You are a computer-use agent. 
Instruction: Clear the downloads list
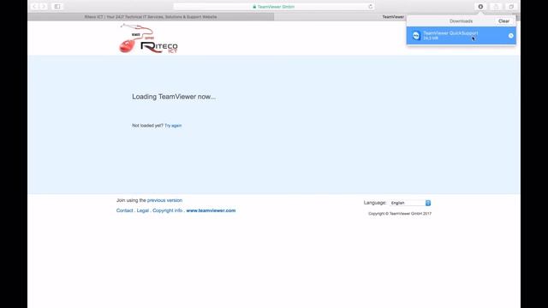coord(503,21)
